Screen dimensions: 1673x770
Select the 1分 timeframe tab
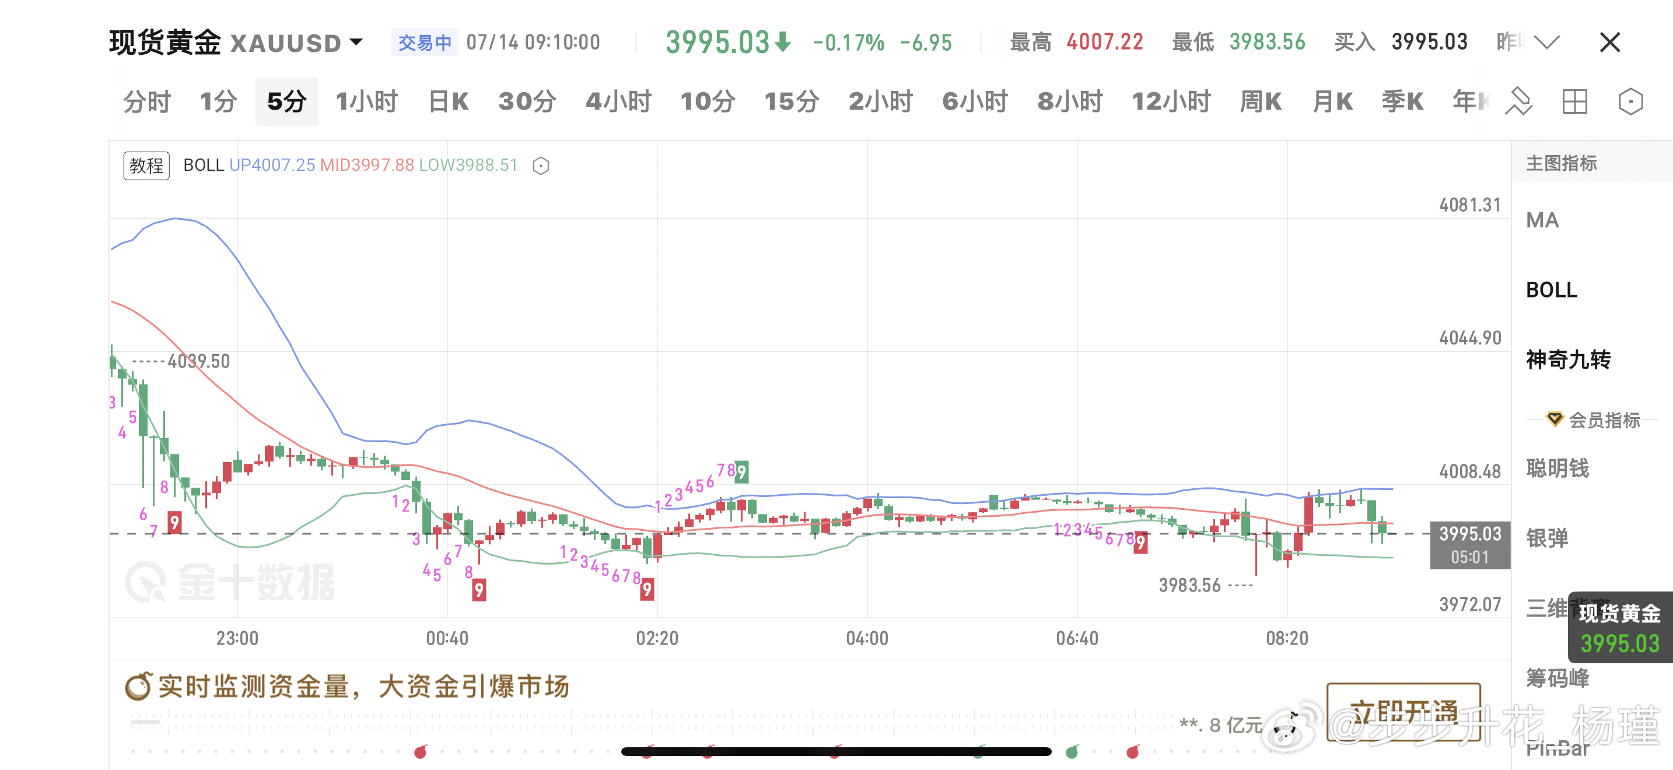click(x=218, y=101)
